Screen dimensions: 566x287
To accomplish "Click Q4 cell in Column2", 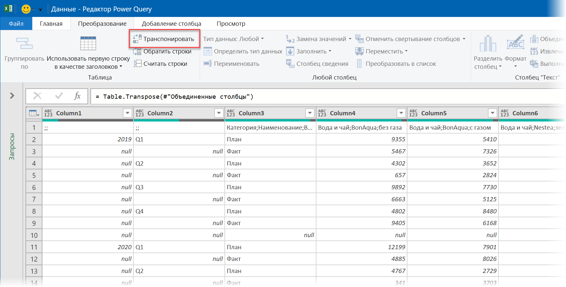I will pyautogui.click(x=179, y=211).
